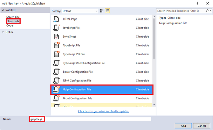
Task: Focus the Name input field
Action: (x=90, y=119)
